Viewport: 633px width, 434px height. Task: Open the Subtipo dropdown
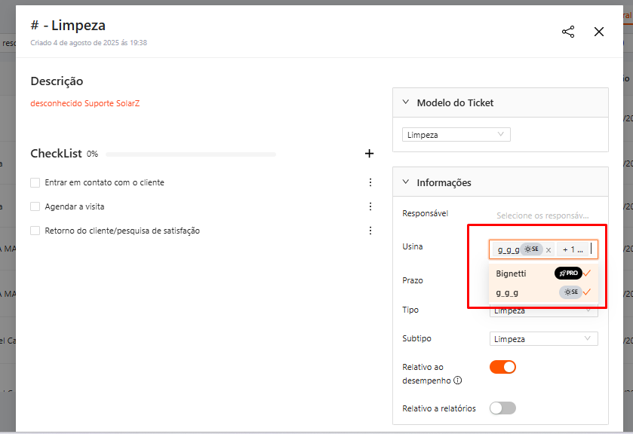click(543, 339)
